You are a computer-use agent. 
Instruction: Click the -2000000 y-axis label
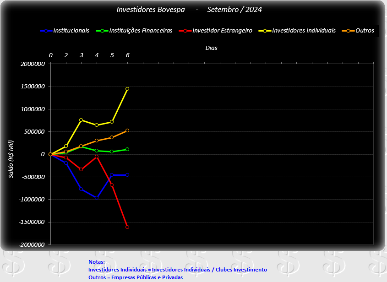pyautogui.click(x=32, y=245)
